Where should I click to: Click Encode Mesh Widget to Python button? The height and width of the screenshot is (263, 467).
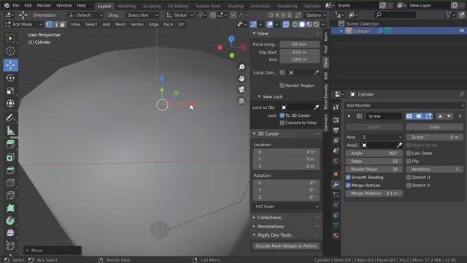point(286,246)
